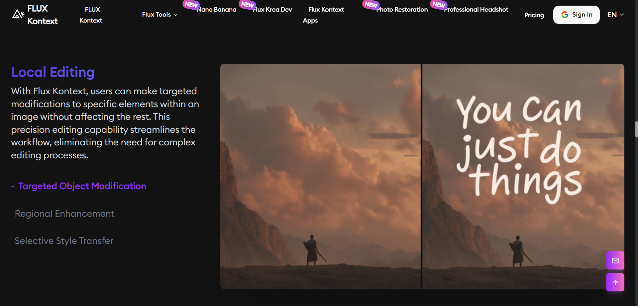Open the Photo Restoration page

click(x=402, y=10)
